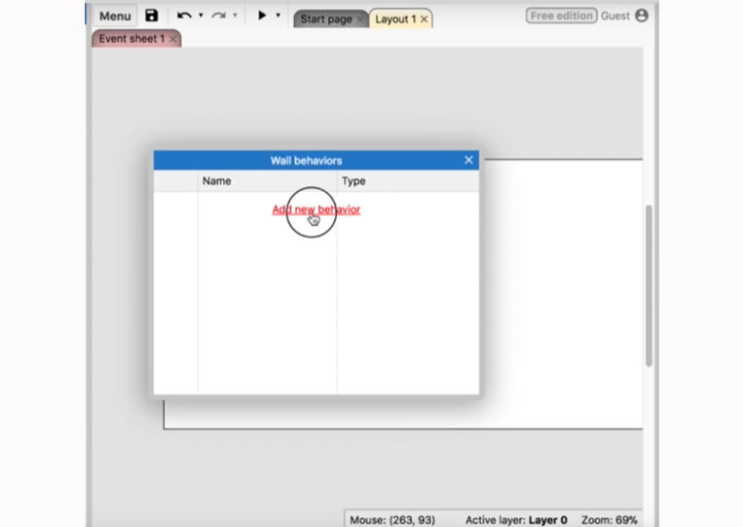Click the Zoom: 69% status entry
743x527 pixels.
click(610, 520)
